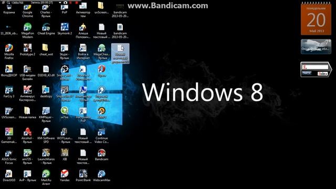This screenshot has height=189, width=336.
Task: Select the USB-модем Билайн icon
Action: click(27, 73)
